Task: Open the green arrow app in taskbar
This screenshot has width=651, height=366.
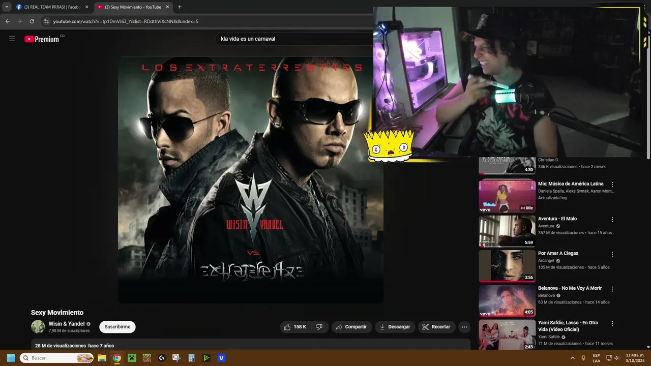Action: click(206, 358)
